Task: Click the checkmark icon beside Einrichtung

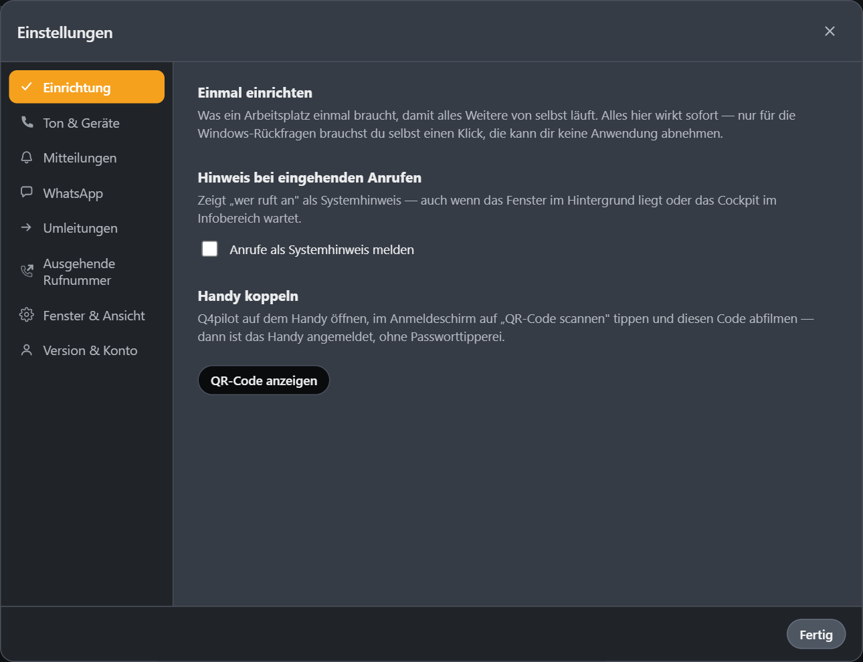Action: tap(27, 87)
